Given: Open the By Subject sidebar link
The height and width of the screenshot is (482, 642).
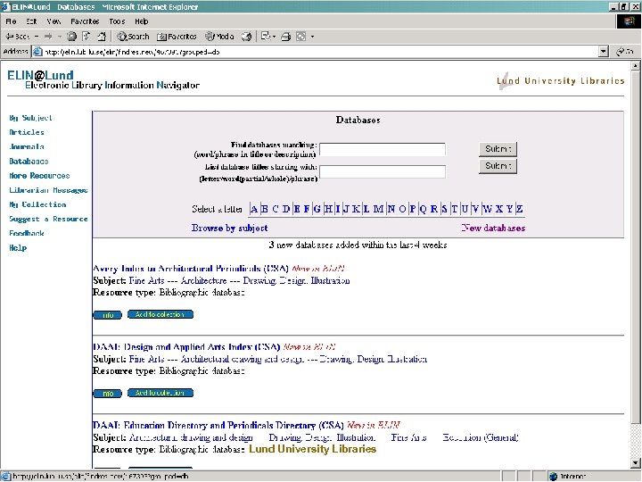Looking at the screenshot, I should [x=30, y=118].
